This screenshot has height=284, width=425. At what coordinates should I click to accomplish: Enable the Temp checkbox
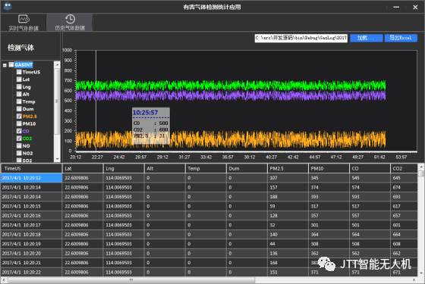19,101
